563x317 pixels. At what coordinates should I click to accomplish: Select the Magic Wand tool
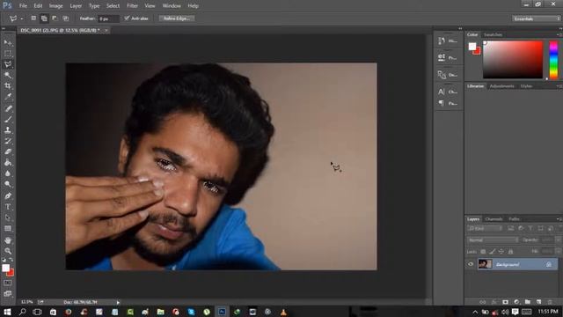pos(8,75)
